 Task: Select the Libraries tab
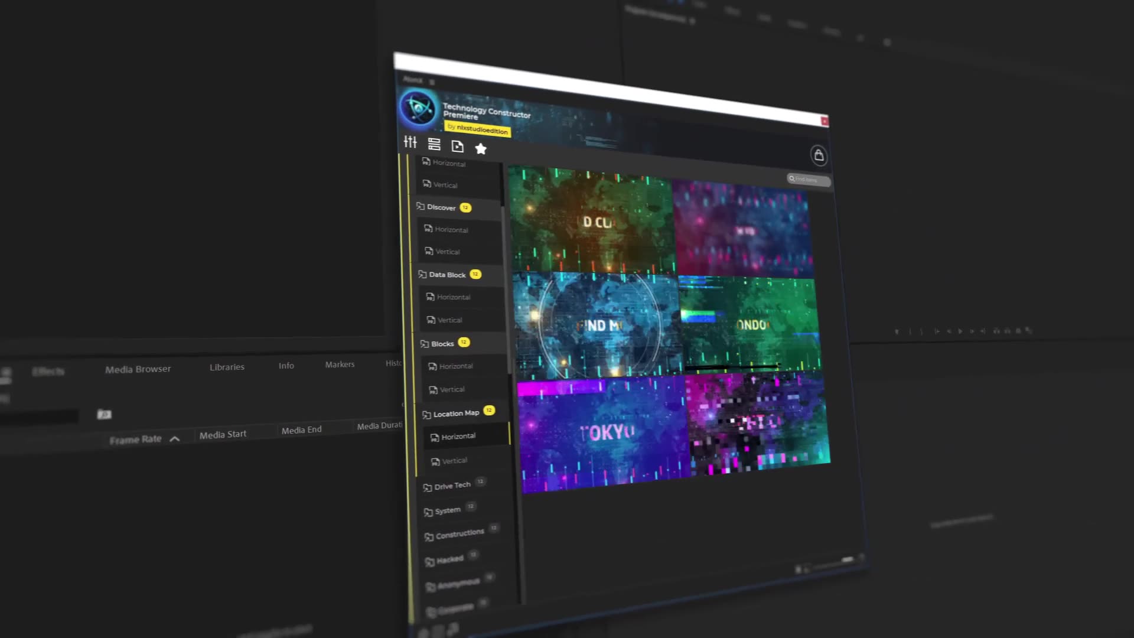click(227, 366)
